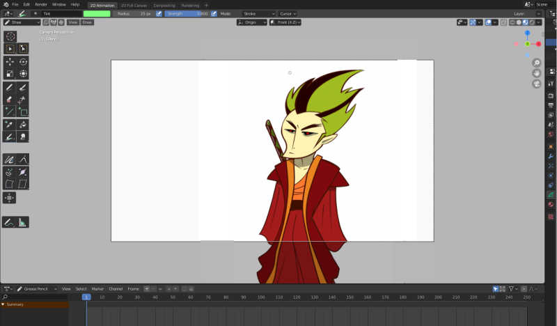This screenshot has height=326, width=557.
Task: Toggle viewport gizmos display
Action: pyautogui.click(x=473, y=22)
